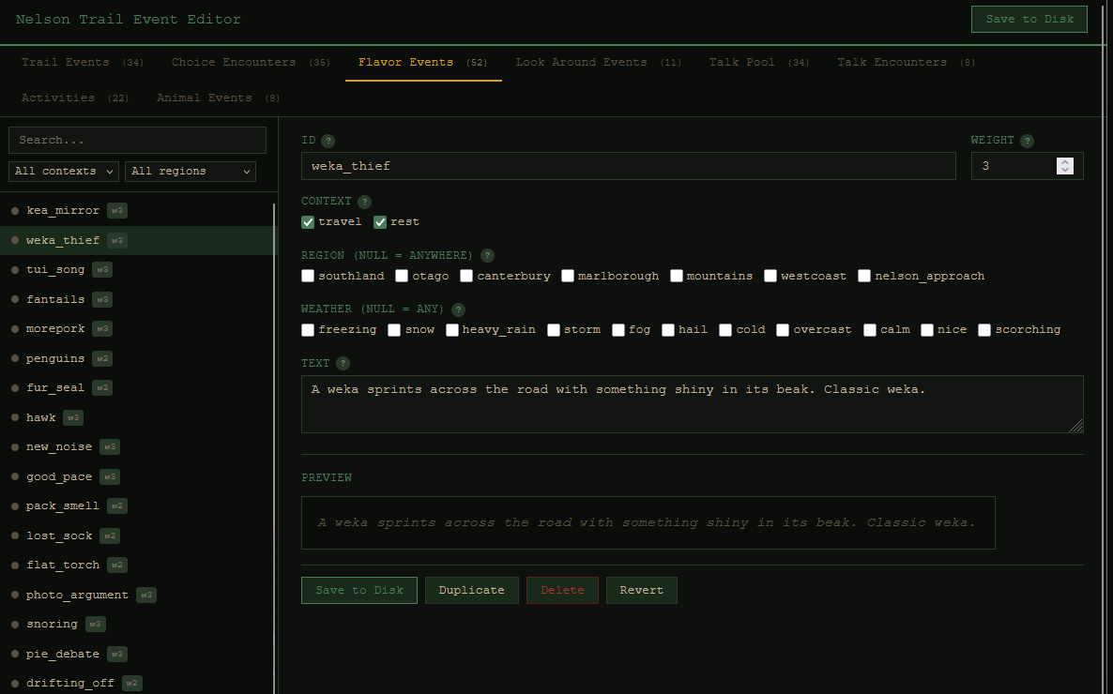Open the Talk Pool tab
1113x694 pixels.
tap(759, 63)
